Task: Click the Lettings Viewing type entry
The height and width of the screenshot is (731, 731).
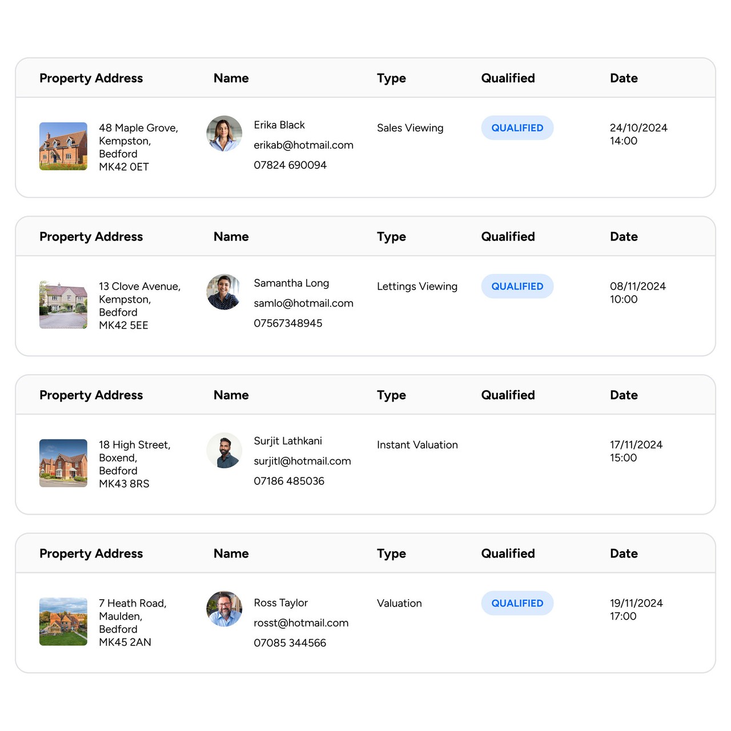Action: tap(417, 286)
